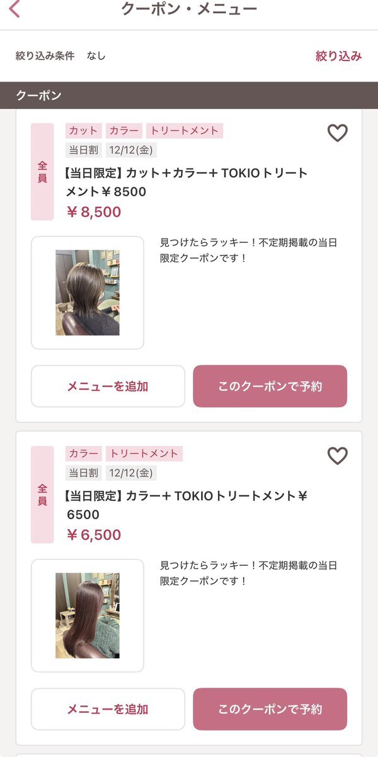378x757 pixels.
Task: Tap the back arrow icon
Action: [15, 9]
